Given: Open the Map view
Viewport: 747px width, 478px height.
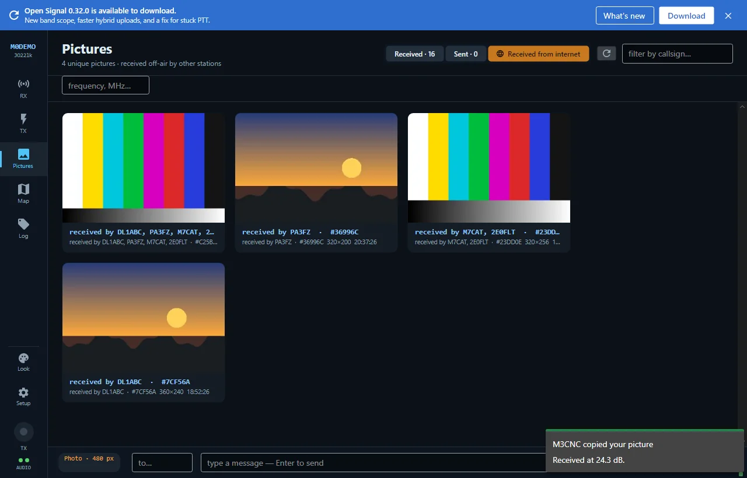Looking at the screenshot, I should click(23, 194).
